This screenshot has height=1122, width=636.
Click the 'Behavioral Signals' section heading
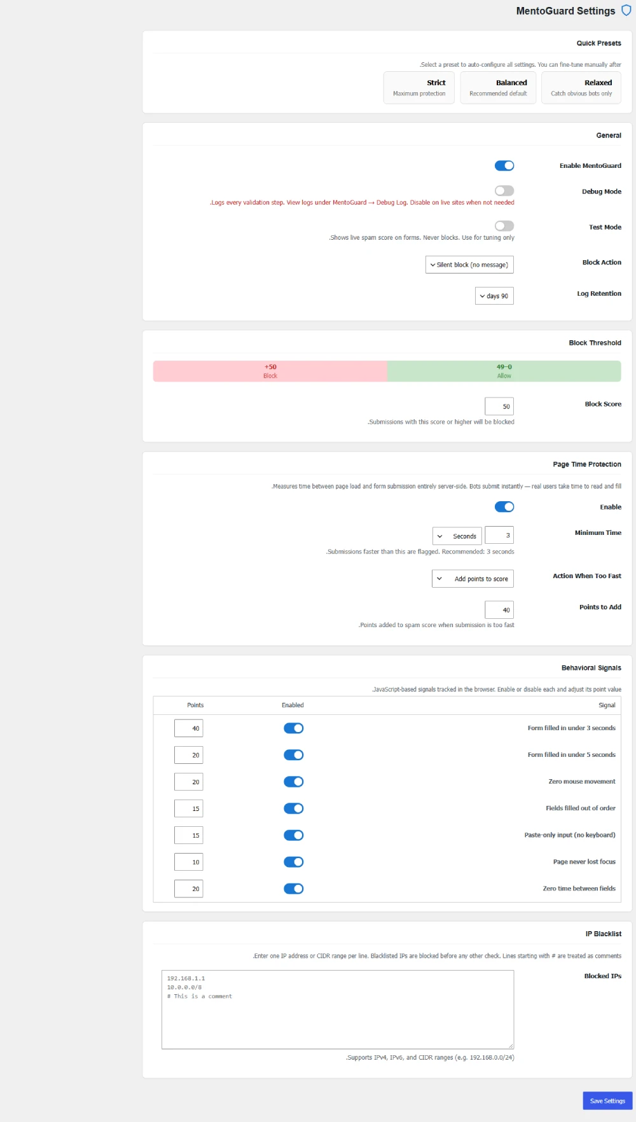point(591,668)
